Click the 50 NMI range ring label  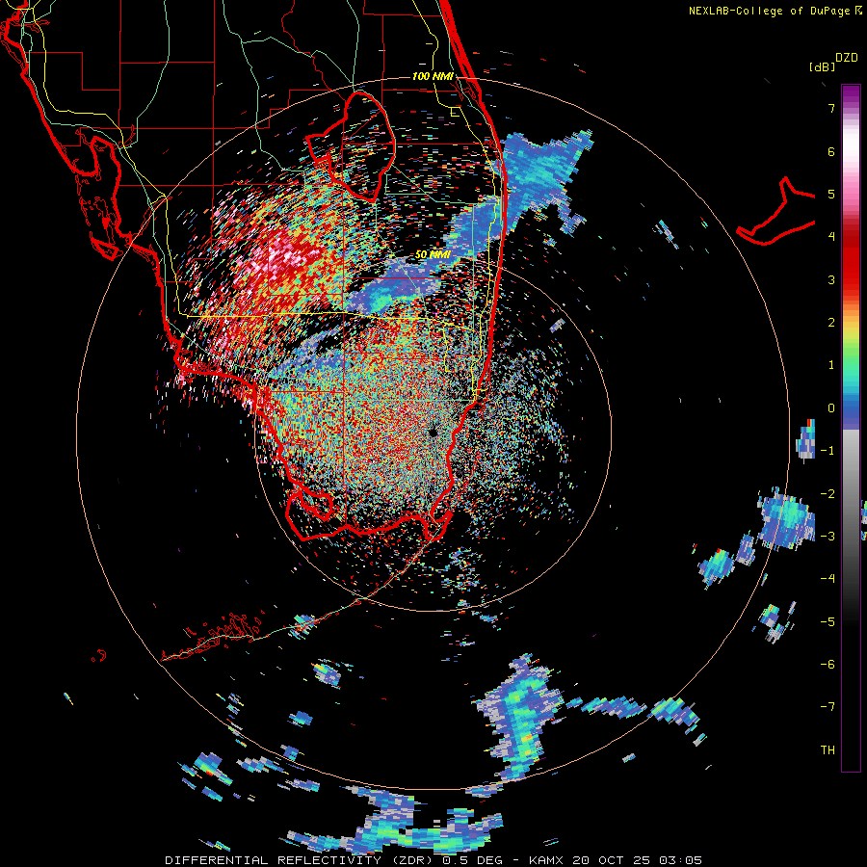click(433, 255)
